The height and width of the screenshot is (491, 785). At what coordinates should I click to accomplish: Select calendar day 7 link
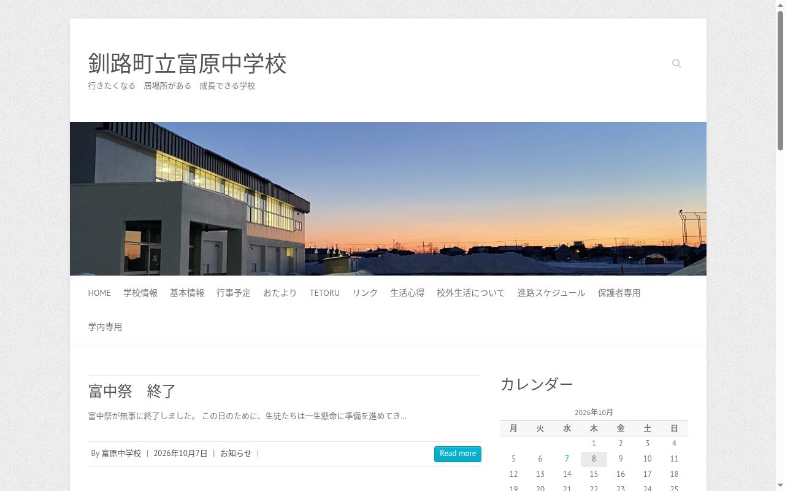[x=567, y=458]
